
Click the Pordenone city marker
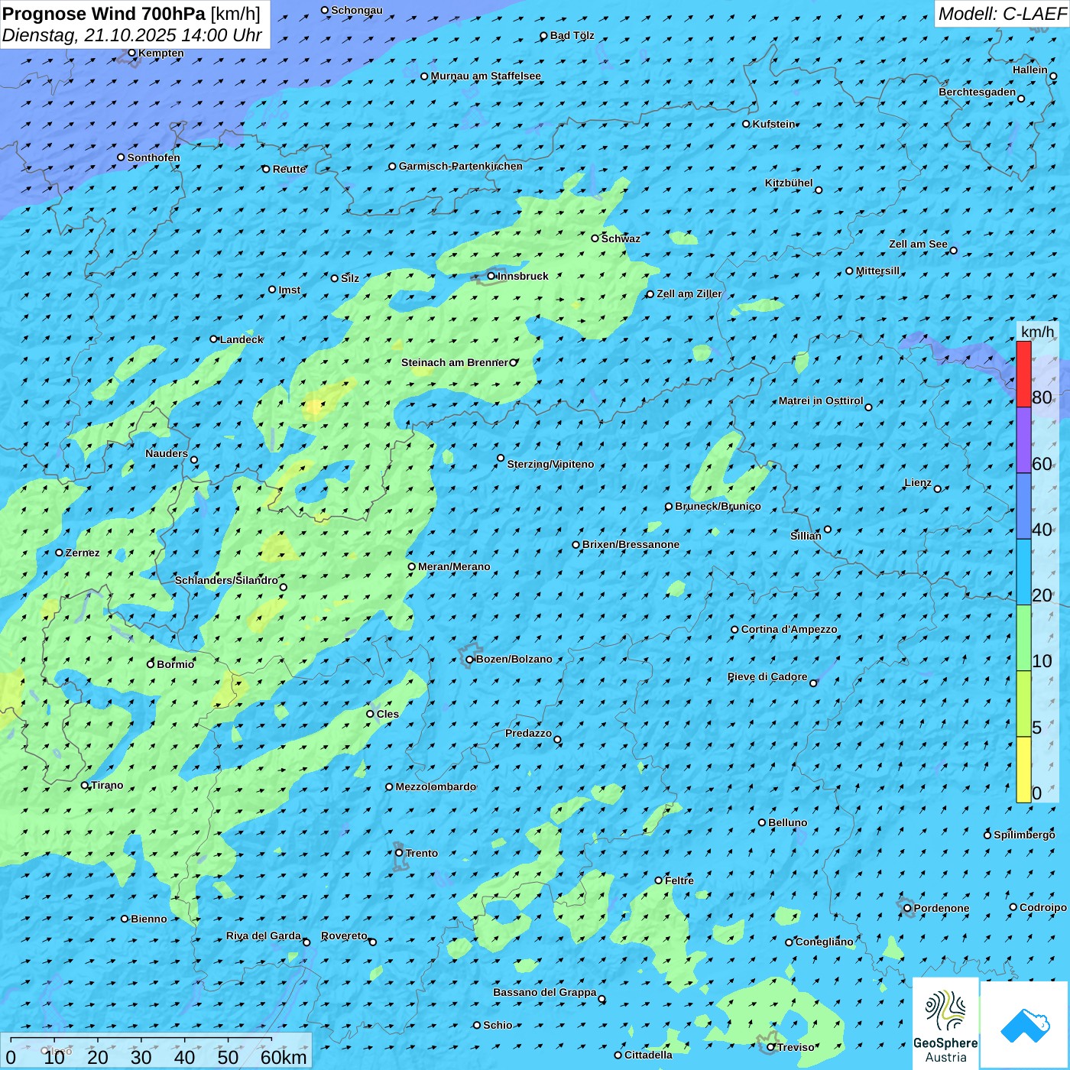pos(908,909)
